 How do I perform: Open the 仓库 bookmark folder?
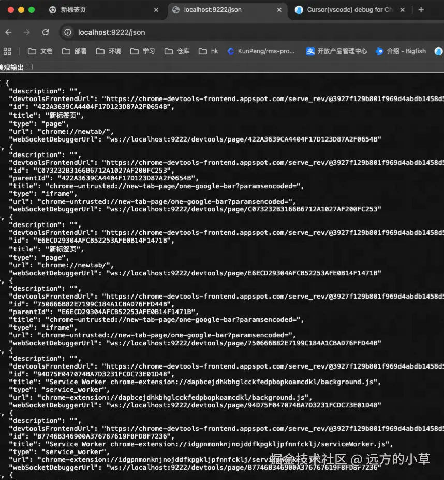click(x=177, y=51)
